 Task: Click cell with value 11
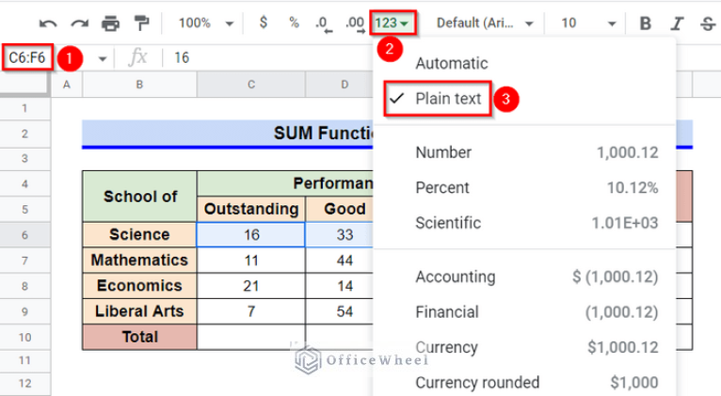[x=251, y=261]
